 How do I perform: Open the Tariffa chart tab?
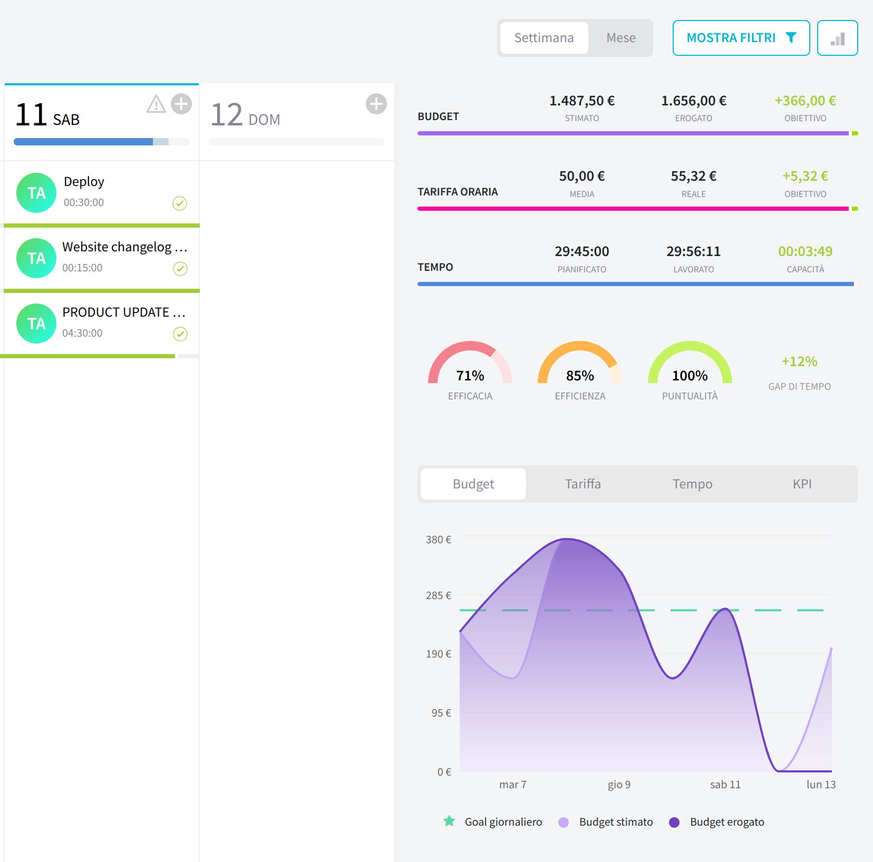point(583,484)
